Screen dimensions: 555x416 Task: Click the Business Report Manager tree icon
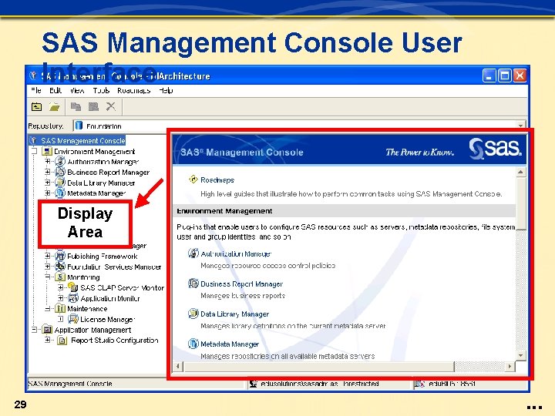click(61, 172)
